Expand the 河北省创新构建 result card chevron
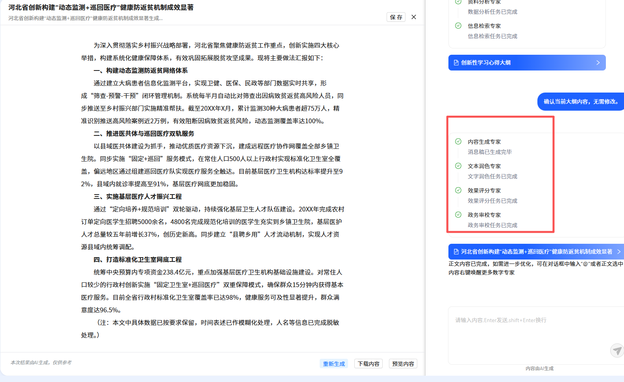The height and width of the screenshot is (382, 624). coord(618,252)
